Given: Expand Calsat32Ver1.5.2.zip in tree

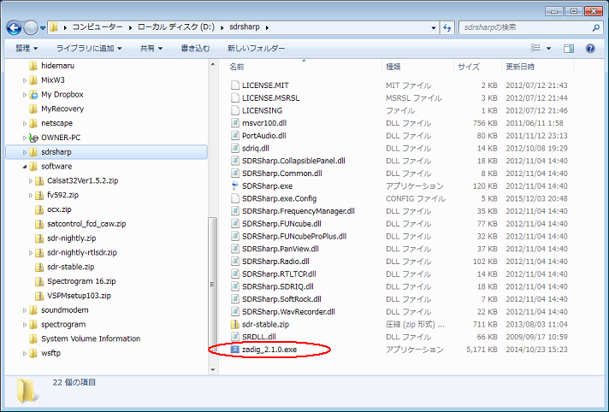Looking at the screenshot, I should 30,181.
